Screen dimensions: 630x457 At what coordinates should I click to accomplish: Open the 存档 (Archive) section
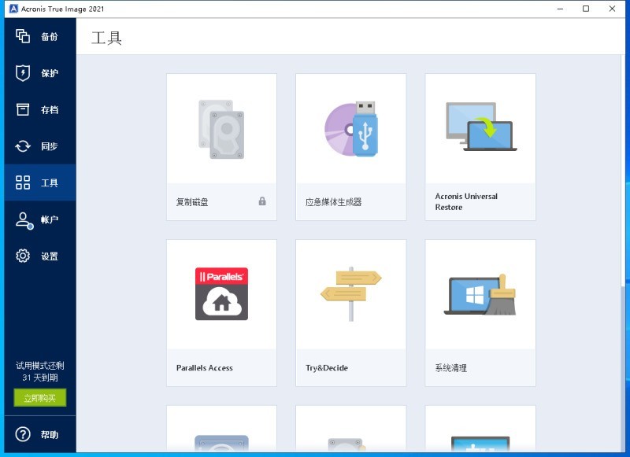(38, 109)
